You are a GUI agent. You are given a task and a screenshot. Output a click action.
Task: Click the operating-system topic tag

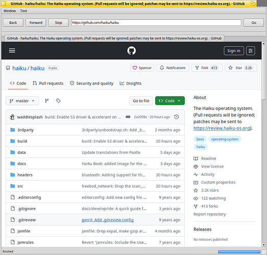pos(225,140)
